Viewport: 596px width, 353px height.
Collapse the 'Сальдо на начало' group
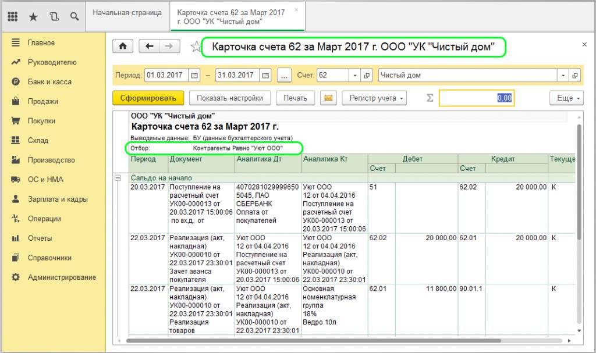click(x=118, y=178)
